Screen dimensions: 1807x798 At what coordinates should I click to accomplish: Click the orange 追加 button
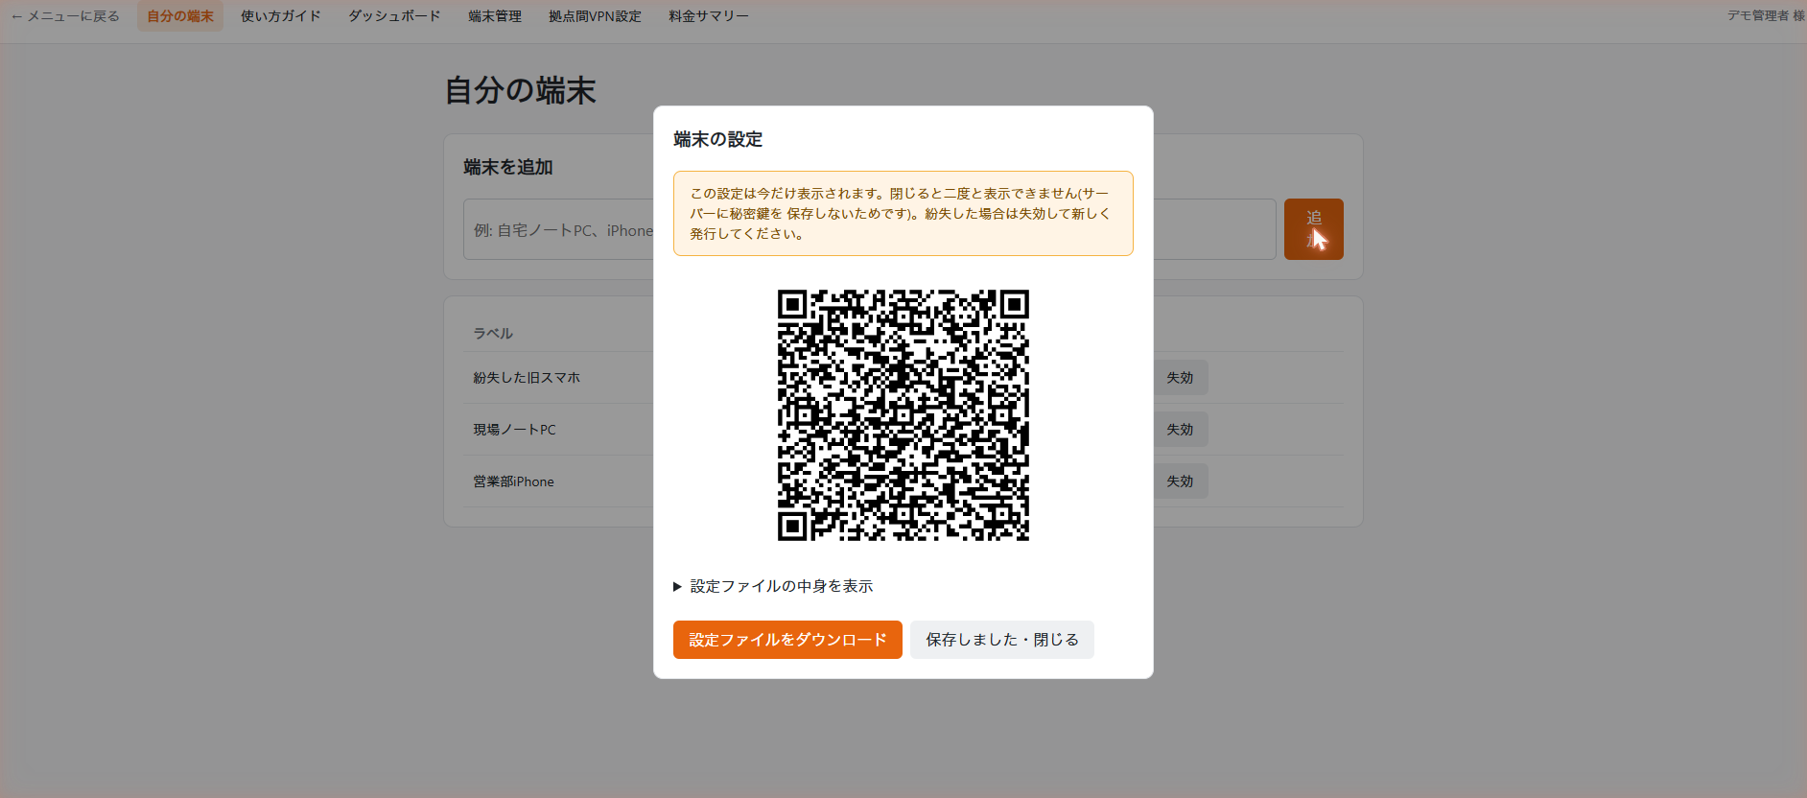1314,229
